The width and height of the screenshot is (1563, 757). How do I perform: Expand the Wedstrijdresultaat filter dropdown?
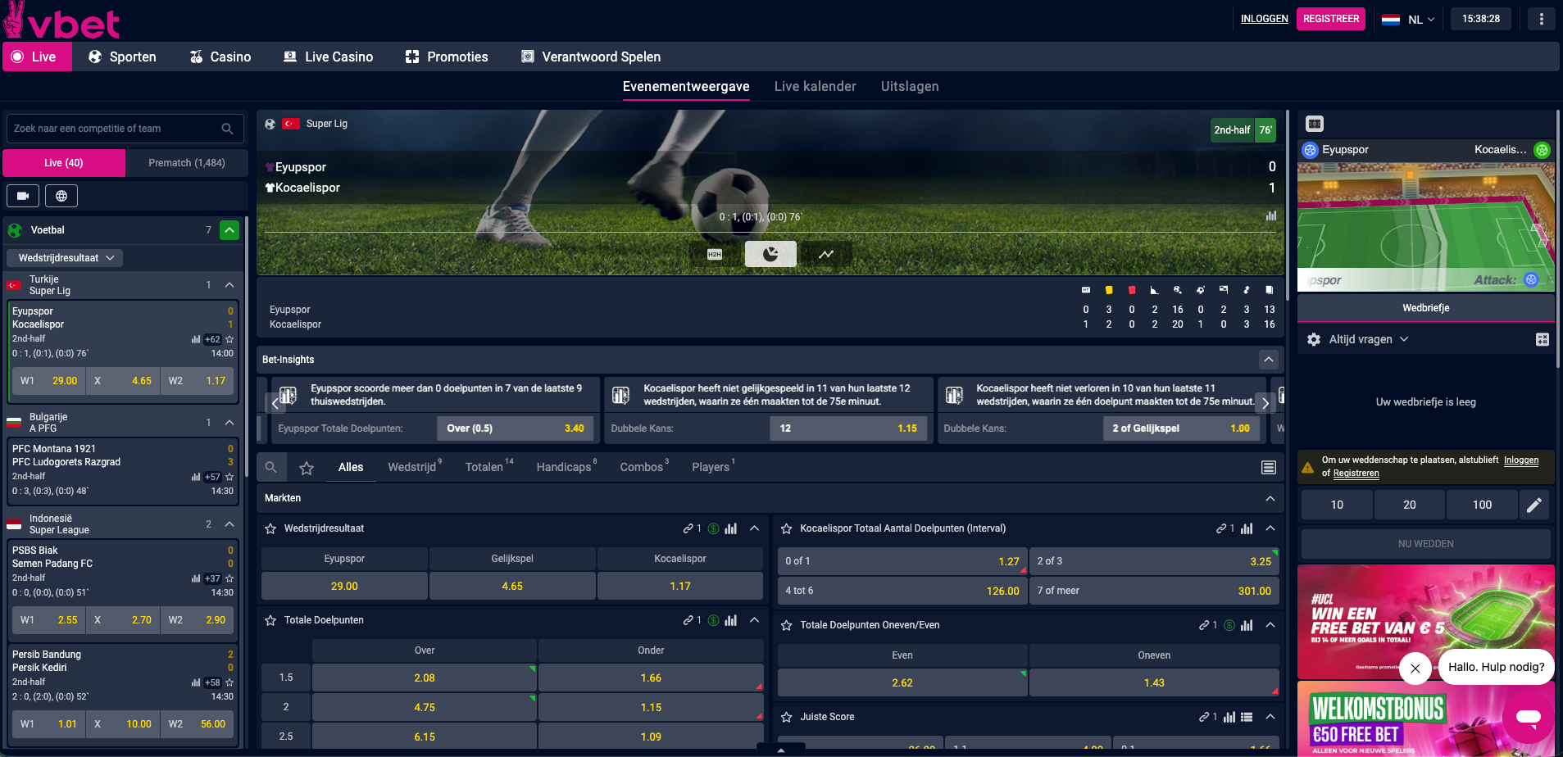64,257
